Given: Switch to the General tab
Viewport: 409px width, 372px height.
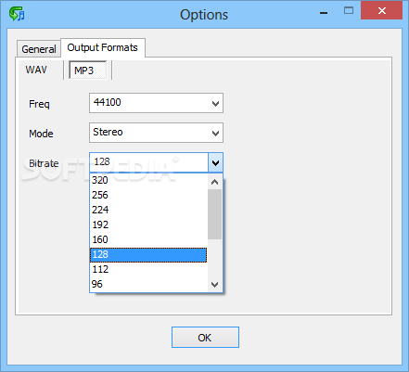Looking at the screenshot, I should pyautogui.click(x=39, y=49).
